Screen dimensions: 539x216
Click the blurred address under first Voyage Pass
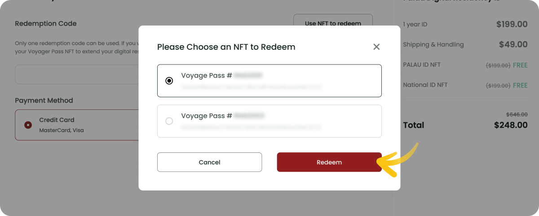tap(251, 87)
